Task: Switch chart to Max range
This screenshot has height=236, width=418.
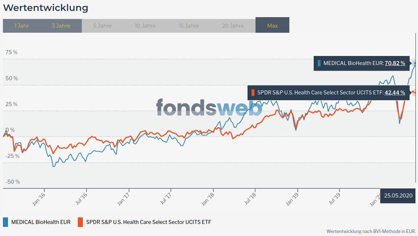Action: tap(272, 25)
